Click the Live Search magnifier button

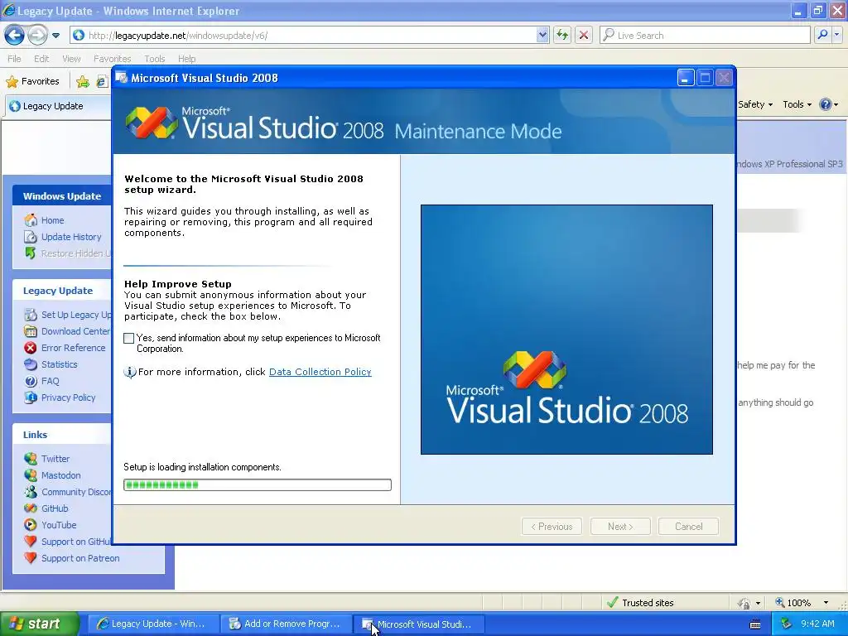coord(822,35)
